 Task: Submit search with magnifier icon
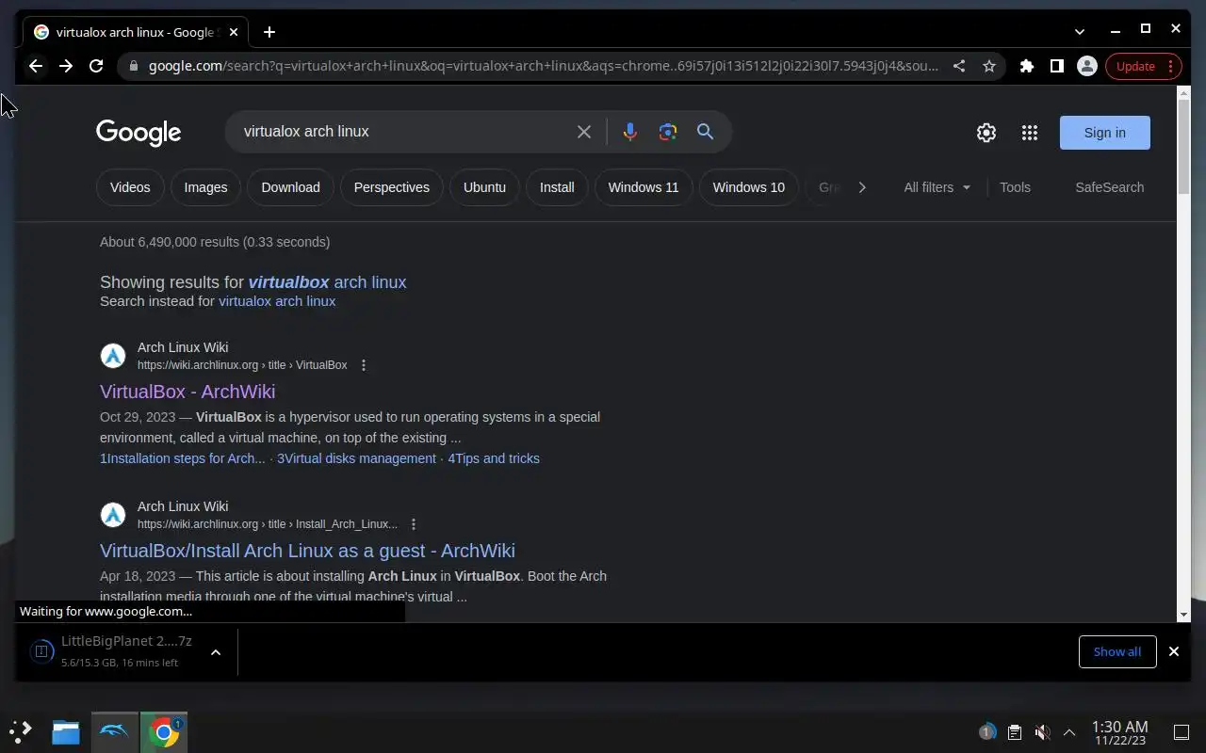705,132
